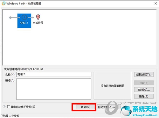Click the auto-protect clock icon
The width and height of the screenshot is (159, 118).
(x=4, y=107)
